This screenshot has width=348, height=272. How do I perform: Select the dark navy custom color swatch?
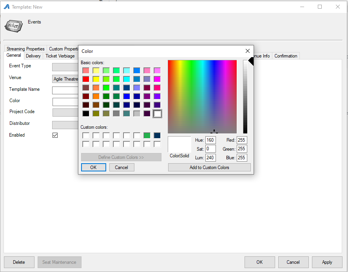(x=158, y=135)
